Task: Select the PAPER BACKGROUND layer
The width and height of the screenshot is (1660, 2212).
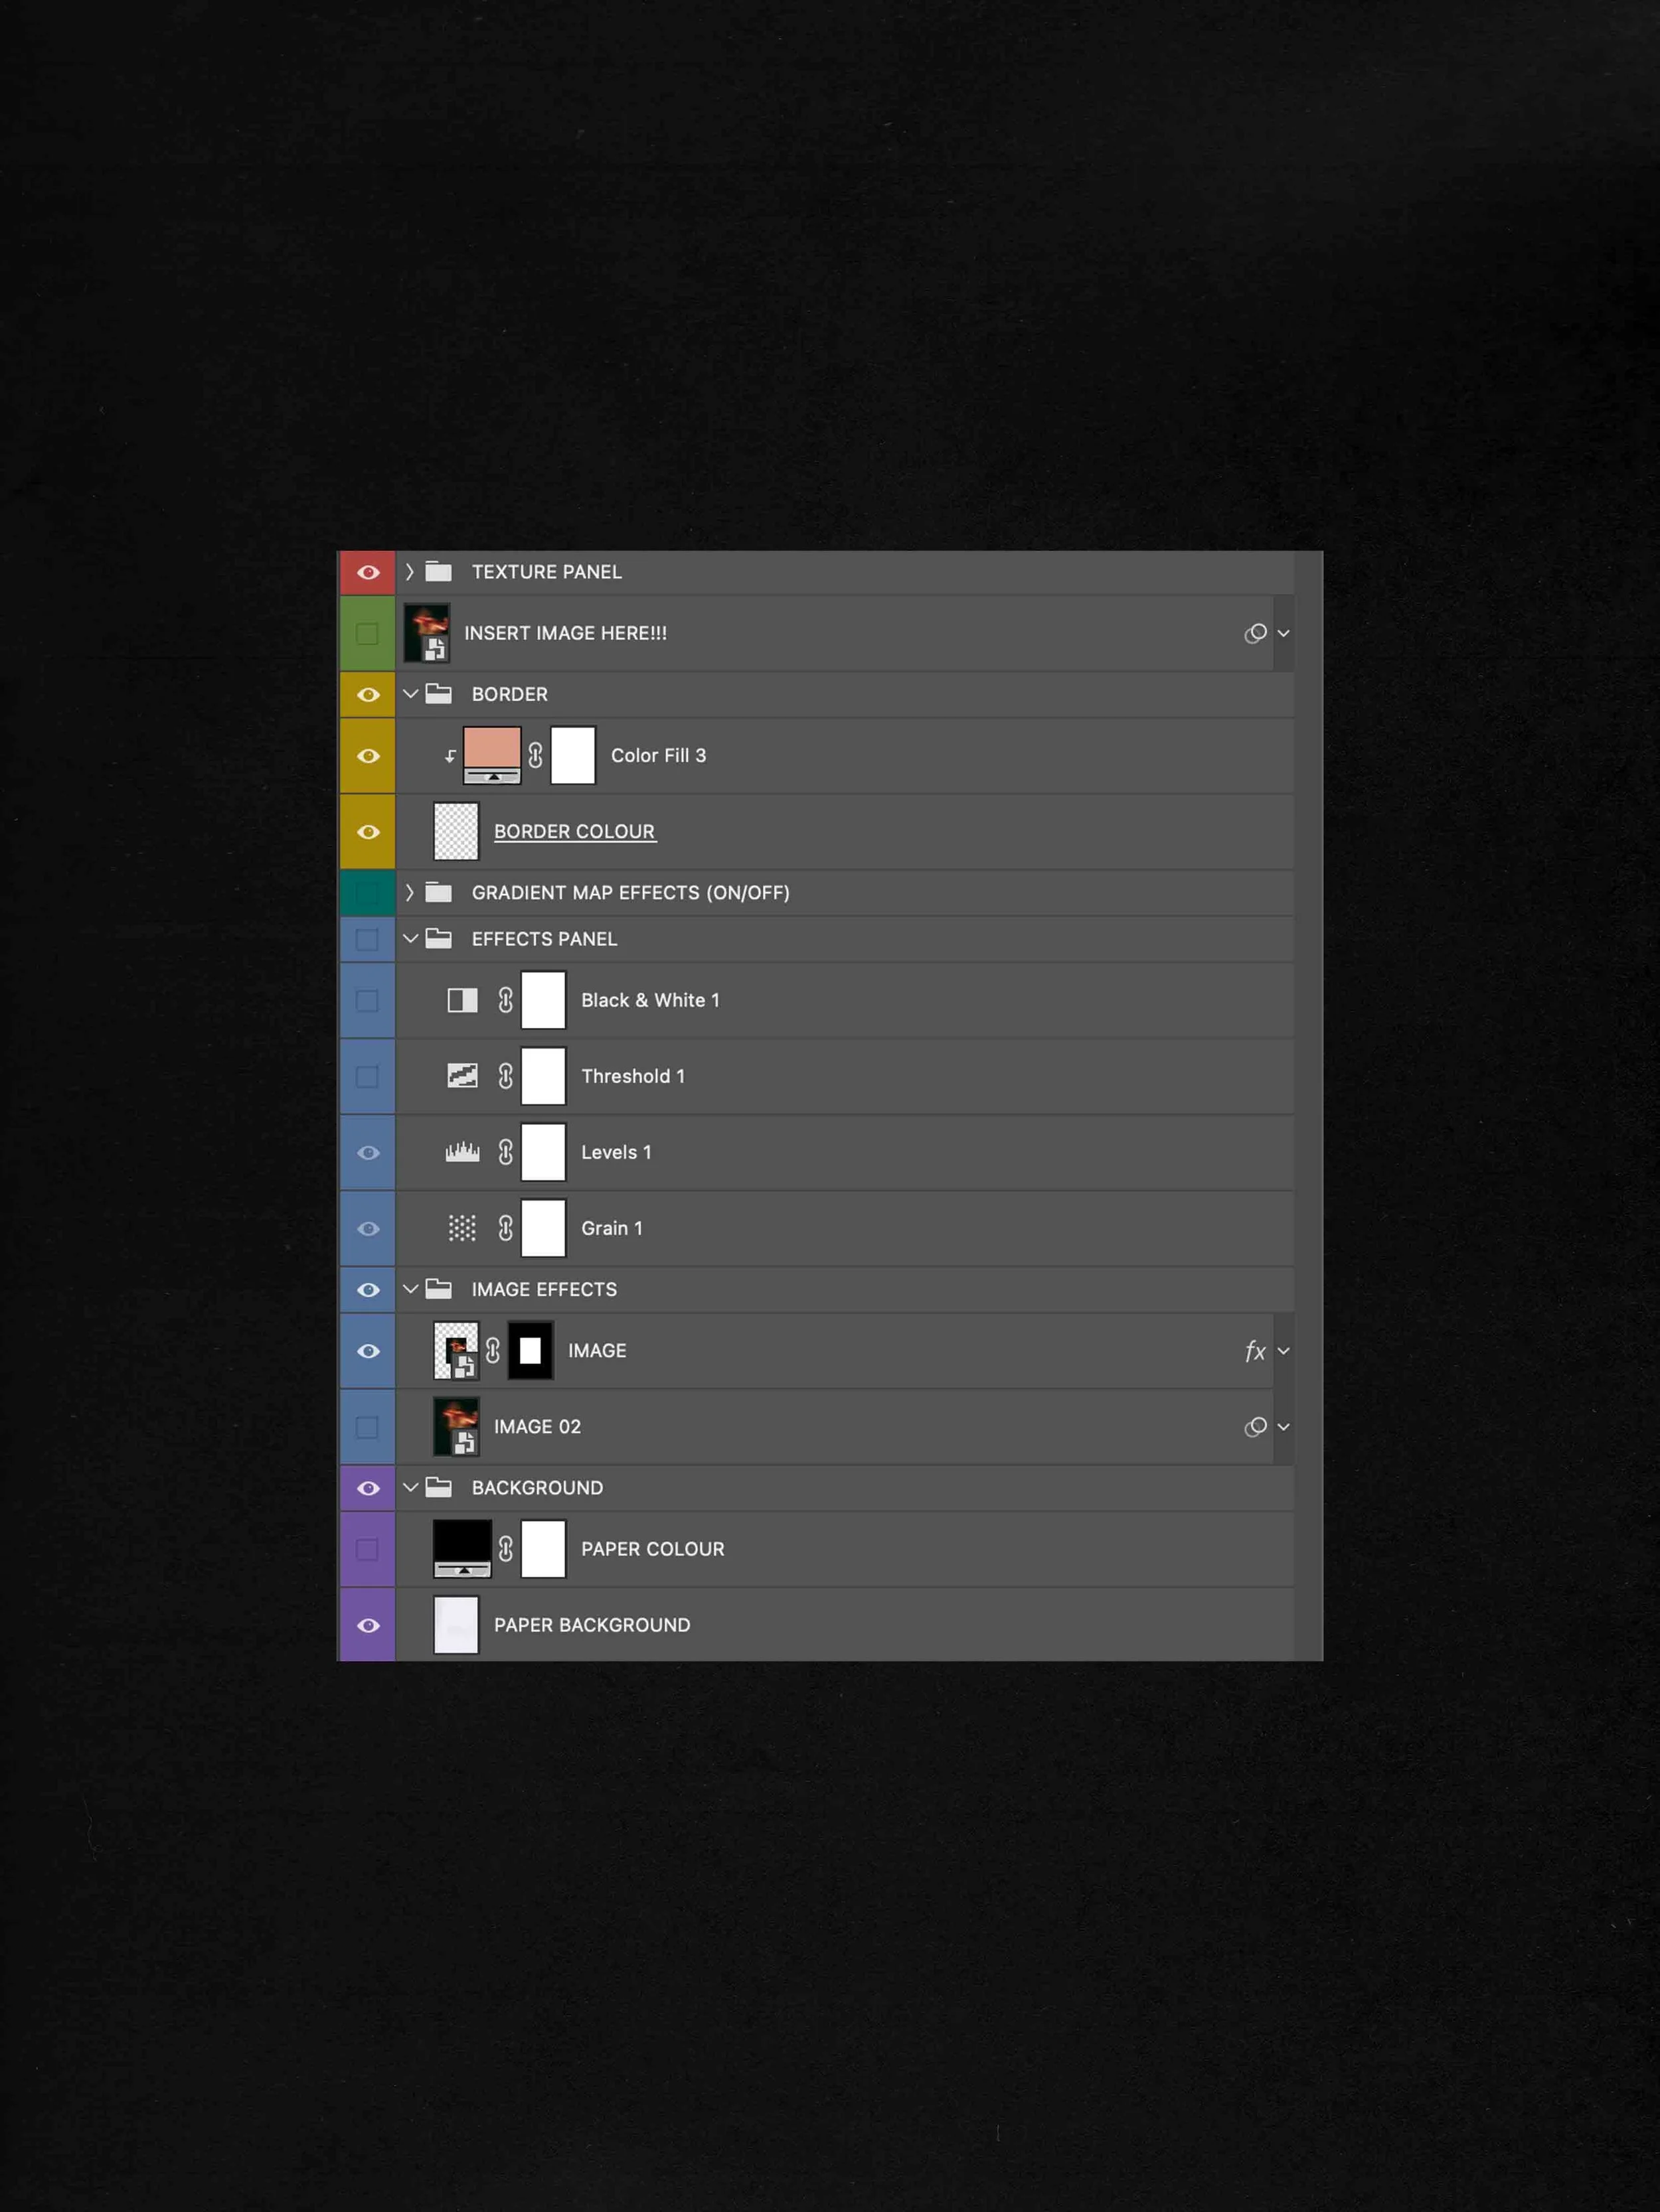Action: coord(845,1625)
